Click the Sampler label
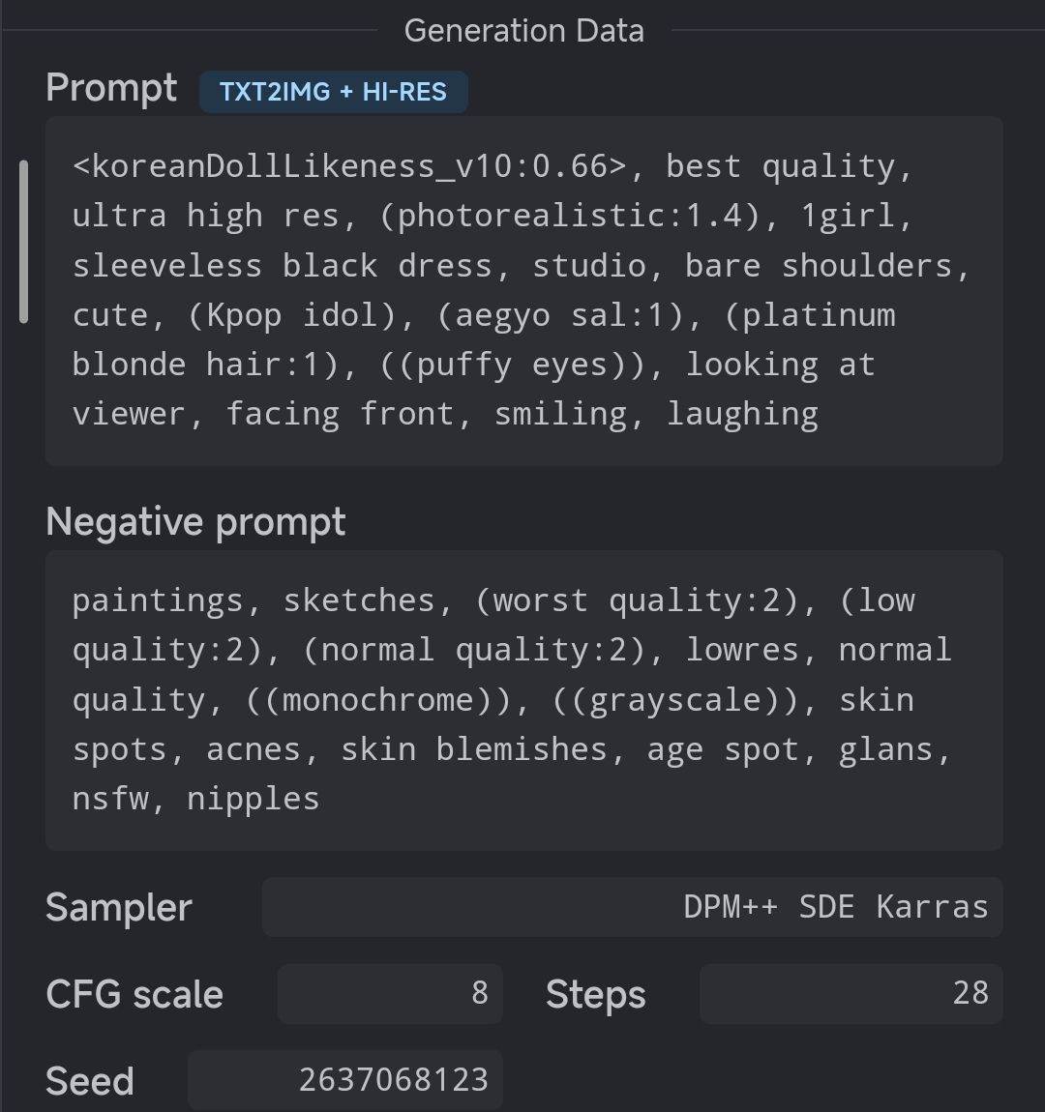 (x=119, y=908)
